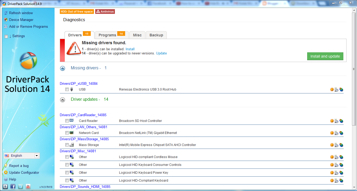357x191 pixels.
Task: Collapse the Missing drivers section
Action: click(63, 68)
